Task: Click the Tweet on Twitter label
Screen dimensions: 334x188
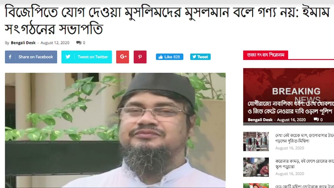Action: pos(93,57)
